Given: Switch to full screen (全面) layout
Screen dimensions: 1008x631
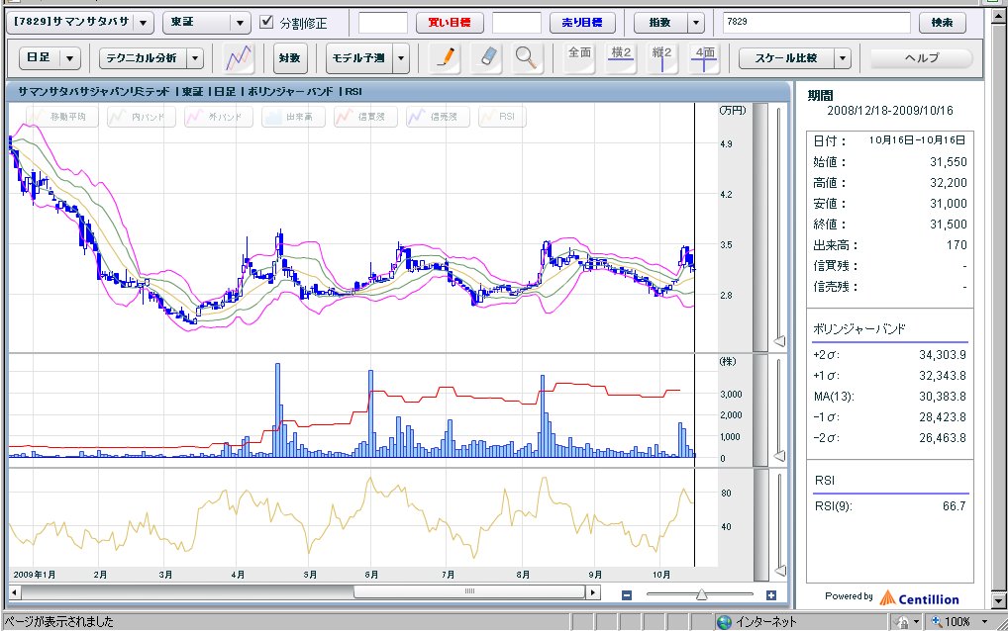Looking at the screenshot, I should pyautogui.click(x=579, y=58).
